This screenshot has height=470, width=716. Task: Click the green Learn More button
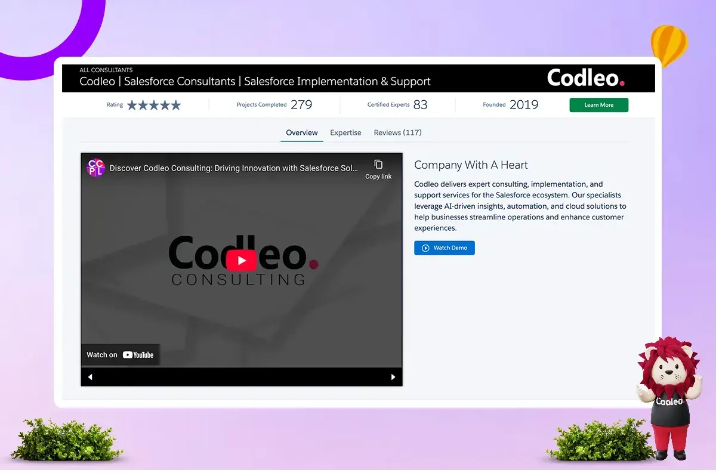click(x=598, y=105)
